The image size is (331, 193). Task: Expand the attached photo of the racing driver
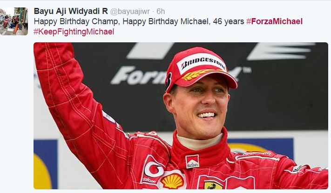point(181,116)
